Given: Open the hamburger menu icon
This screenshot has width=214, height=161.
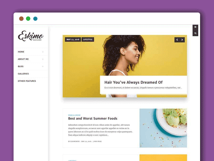Looking at the screenshot, I should [195, 27].
